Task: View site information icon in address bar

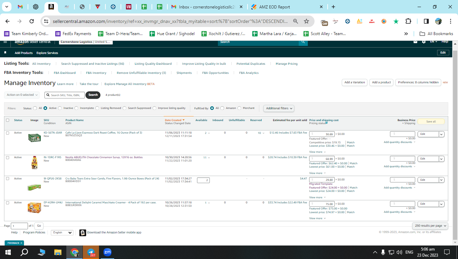Action: [46, 21]
